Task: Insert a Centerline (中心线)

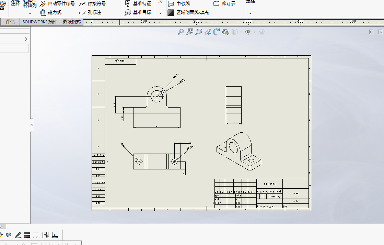Action: click(179, 4)
